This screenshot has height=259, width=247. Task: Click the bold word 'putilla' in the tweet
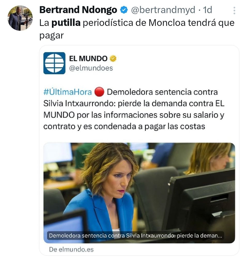point(66,23)
